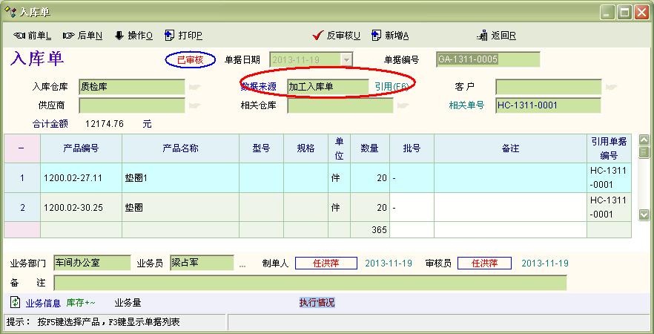Click 反审核 to un-approve document

tap(337, 36)
